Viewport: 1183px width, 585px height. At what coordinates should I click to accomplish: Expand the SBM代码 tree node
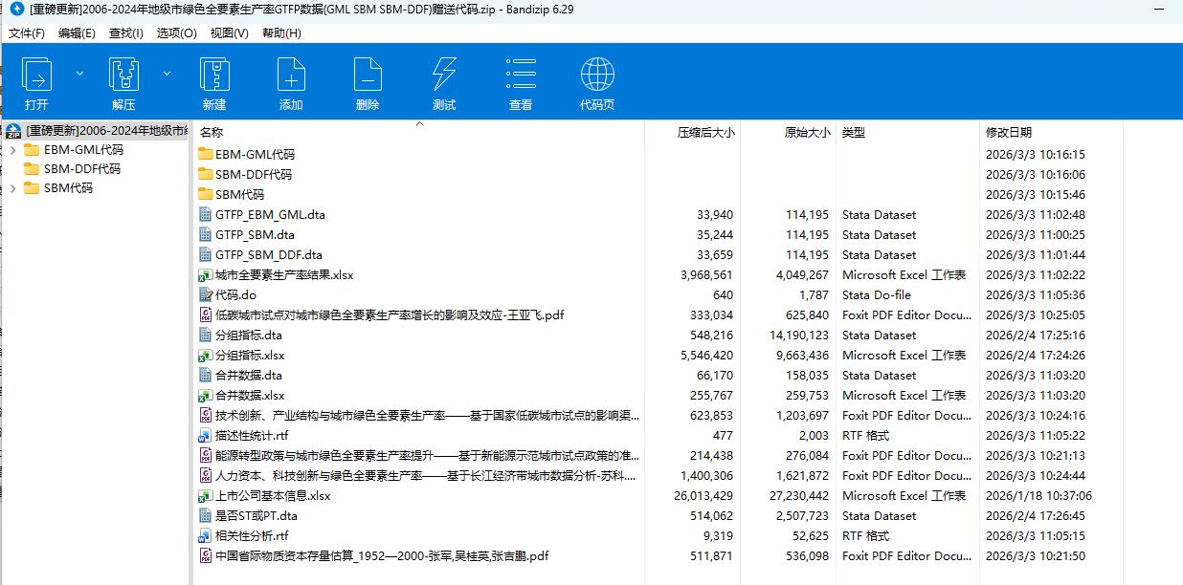pos(12,188)
